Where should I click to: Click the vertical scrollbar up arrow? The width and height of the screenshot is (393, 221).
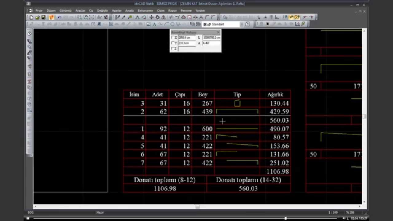tap(364, 31)
